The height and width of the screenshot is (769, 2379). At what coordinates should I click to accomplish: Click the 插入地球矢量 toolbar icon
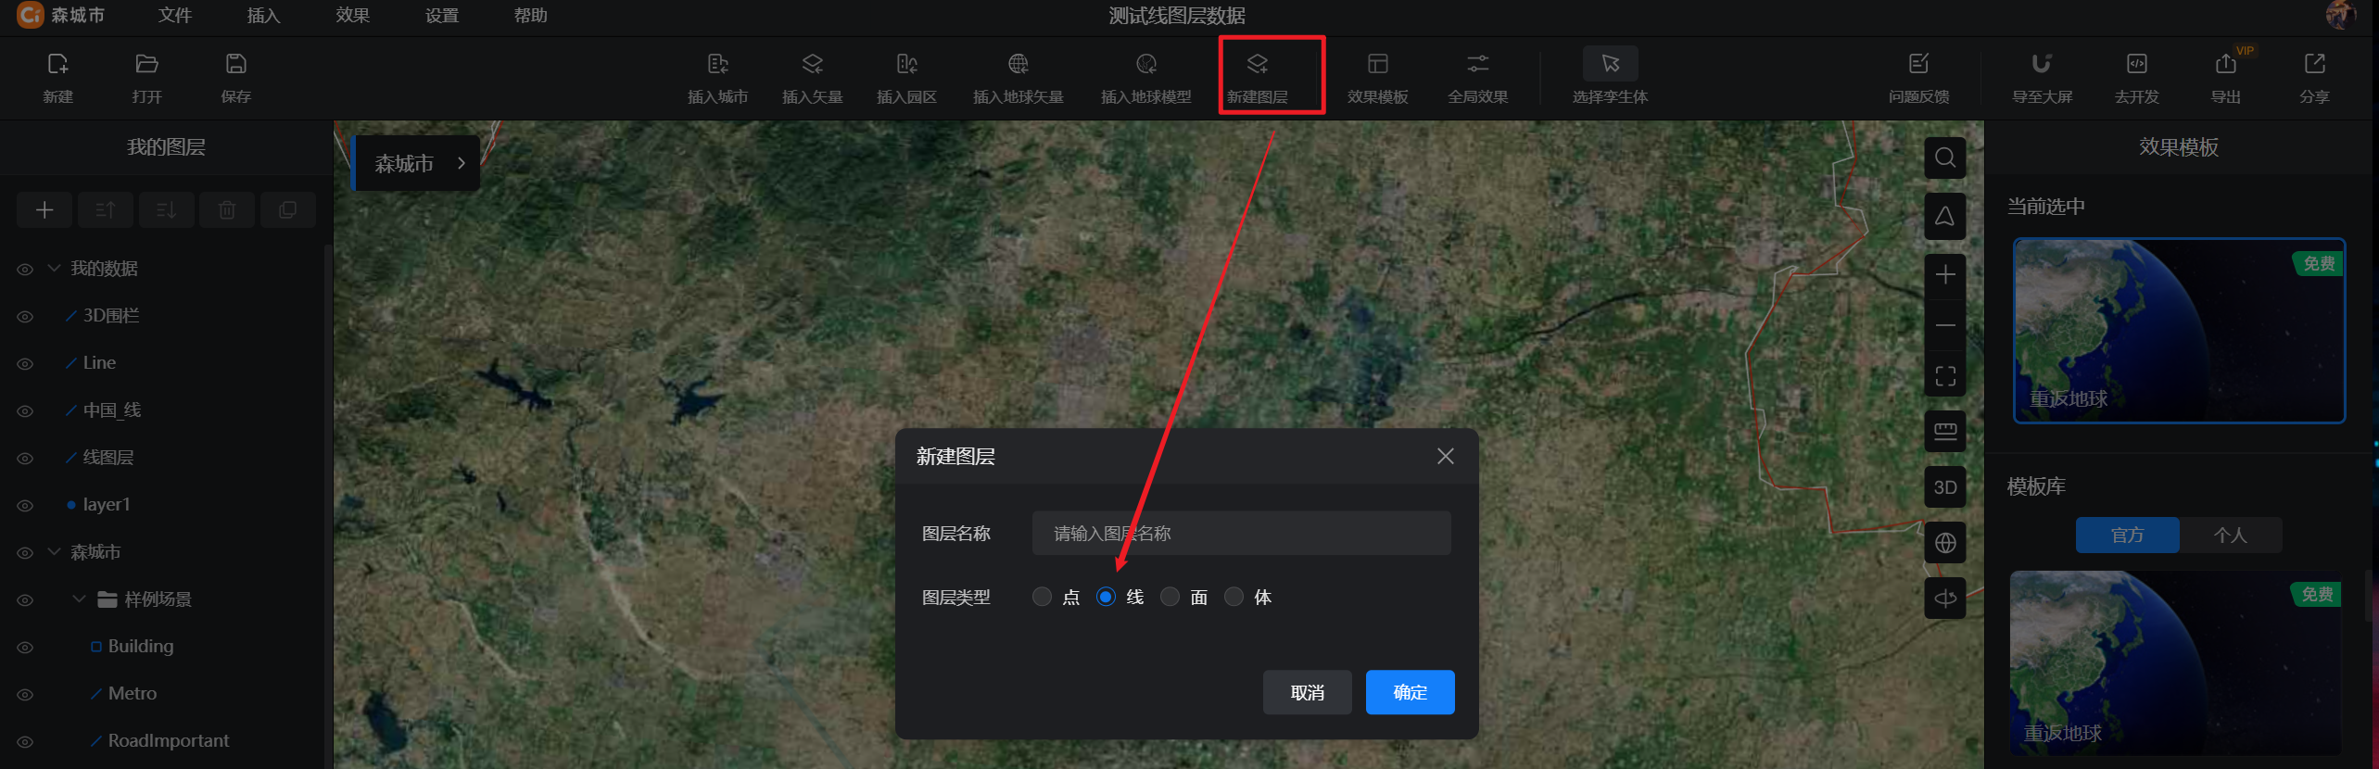pyautogui.click(x=1018, y=64)
